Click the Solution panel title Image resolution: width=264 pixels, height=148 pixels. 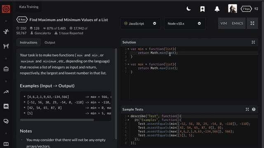coord(129,42)
